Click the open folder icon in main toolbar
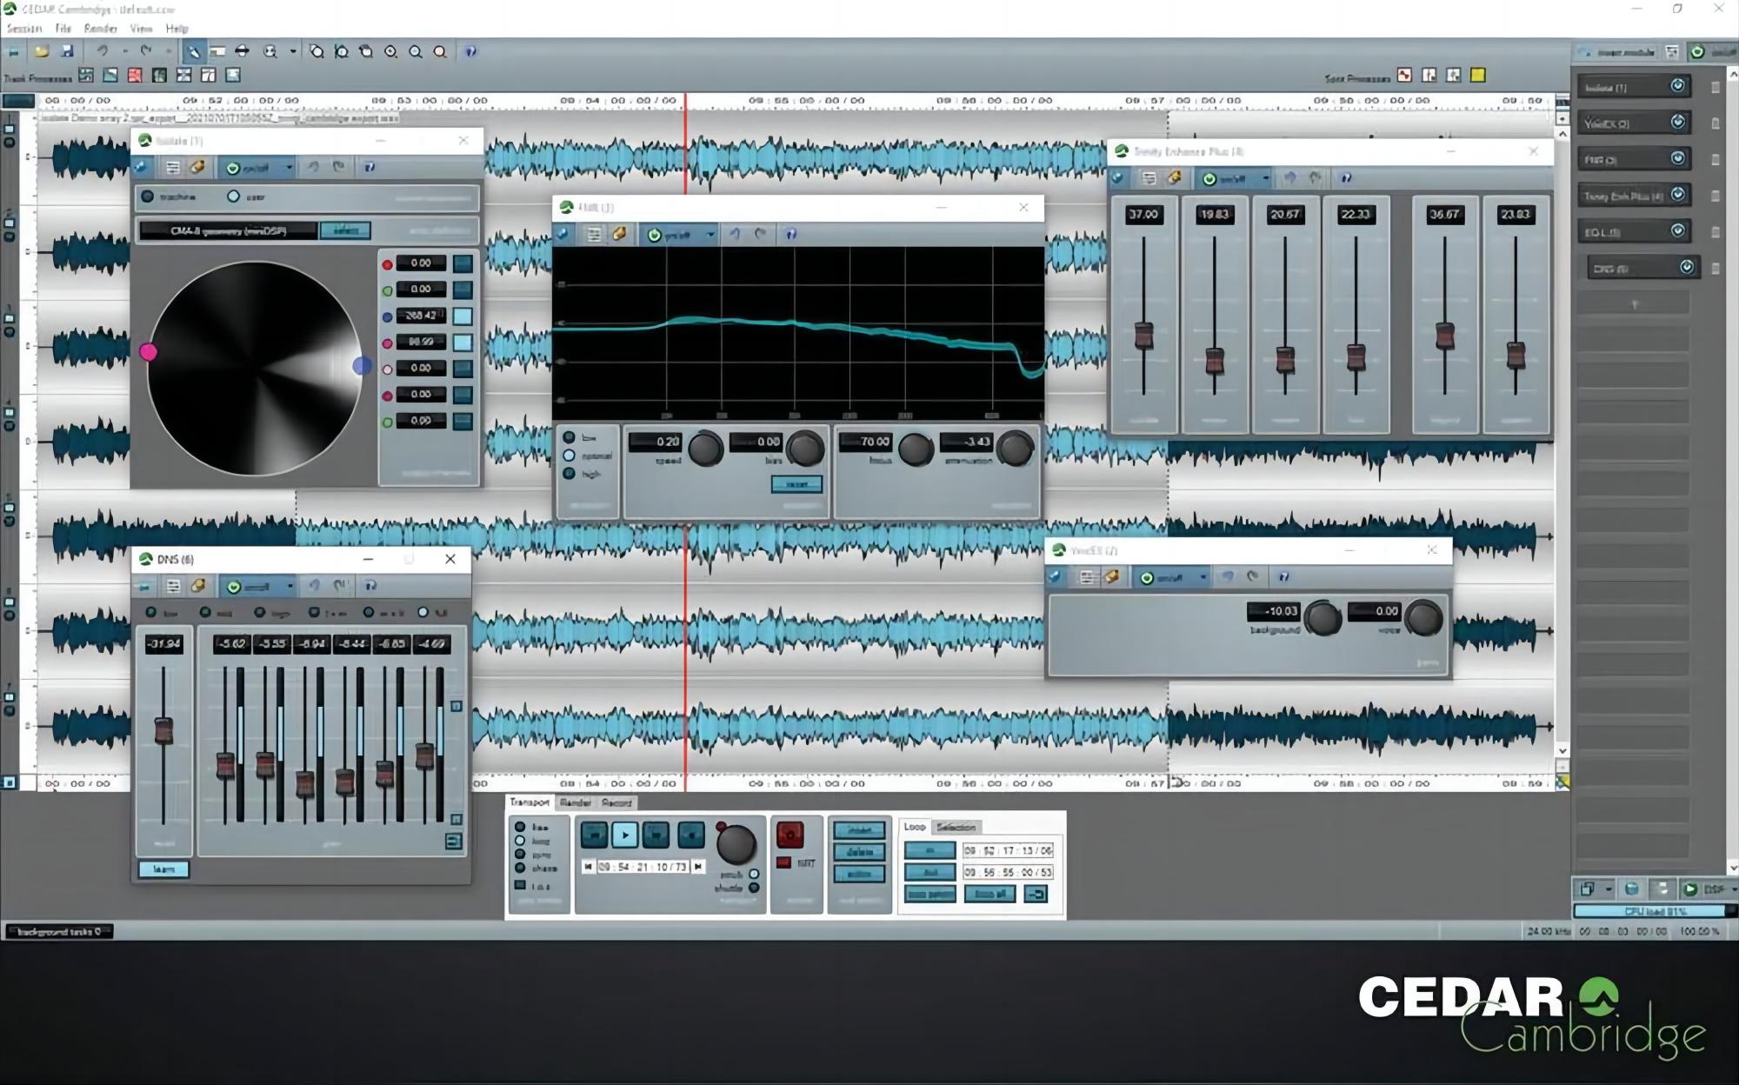 41,51
